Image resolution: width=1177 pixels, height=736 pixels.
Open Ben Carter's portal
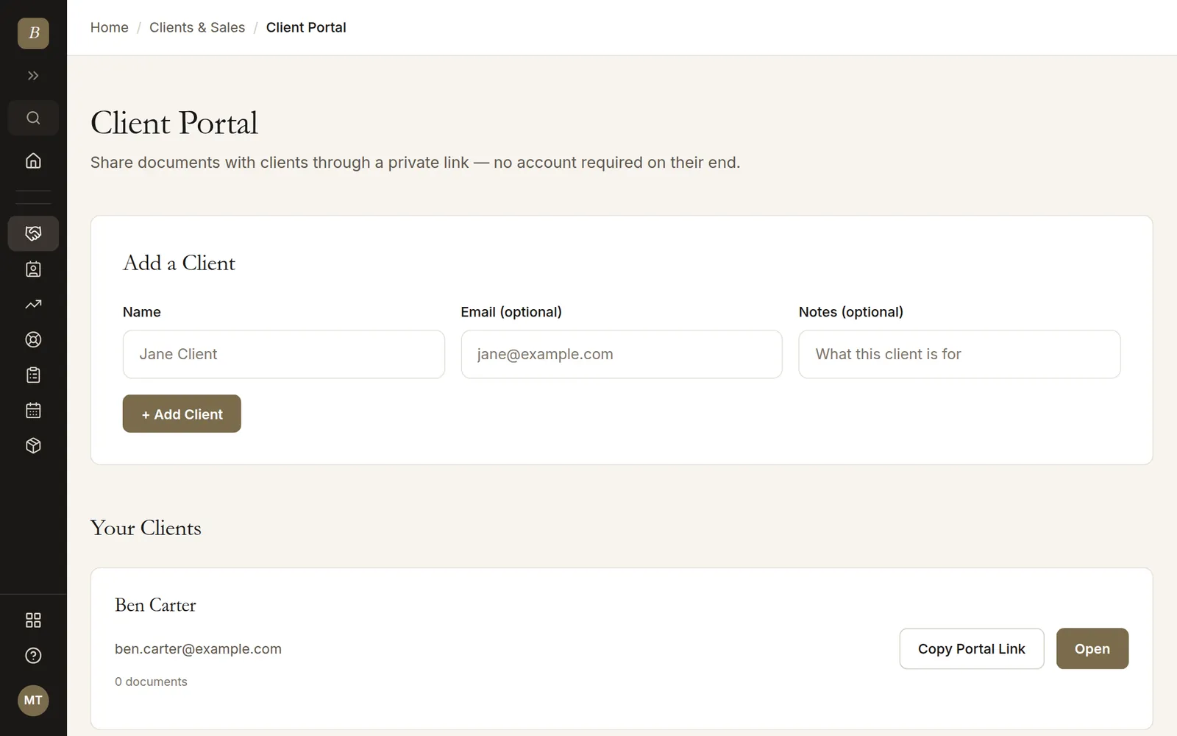tap(1092, 648)
